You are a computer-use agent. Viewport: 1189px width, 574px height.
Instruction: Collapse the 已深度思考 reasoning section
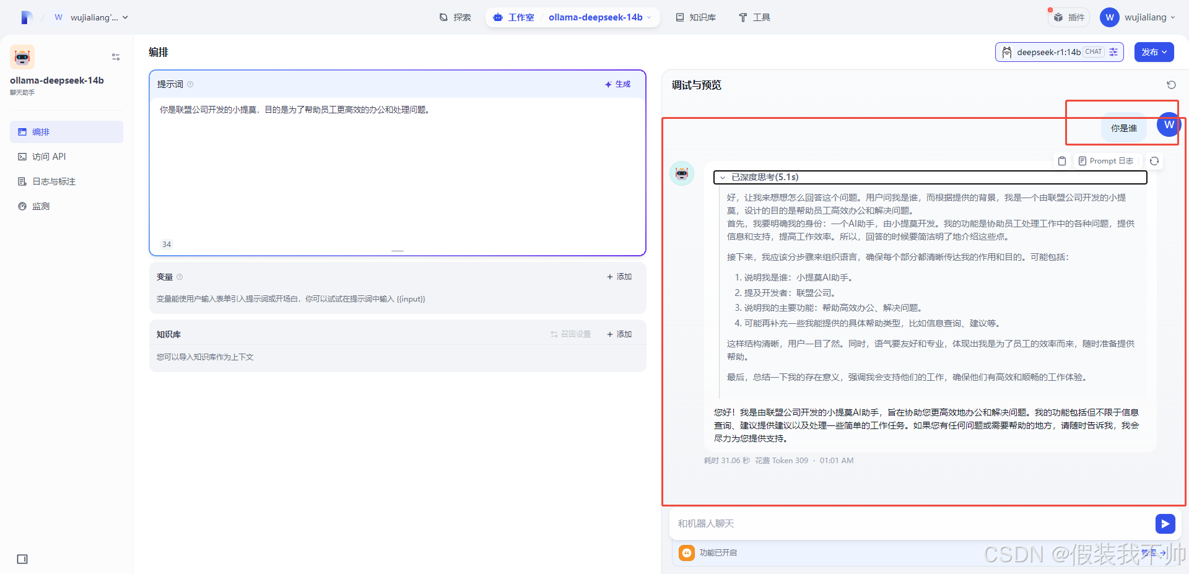(723, 177)
